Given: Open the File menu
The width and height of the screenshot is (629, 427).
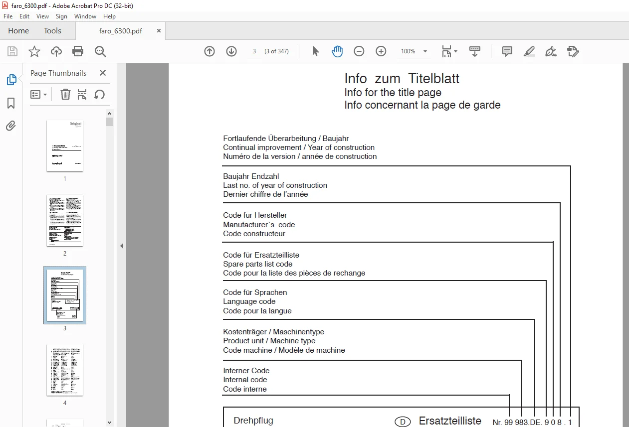Looking at the screenshot, I should [8, 16].
